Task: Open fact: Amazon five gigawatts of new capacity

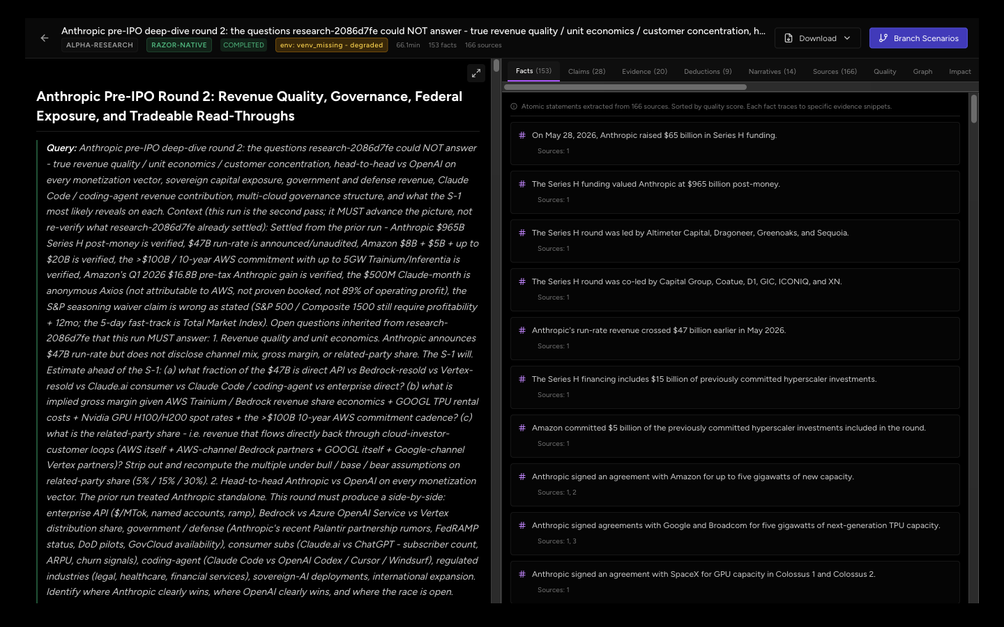Action: point(735,485)
